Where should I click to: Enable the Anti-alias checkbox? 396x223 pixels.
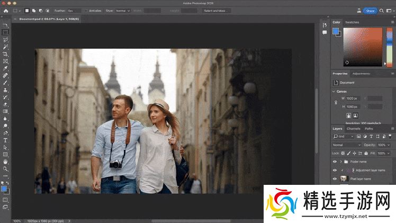(x=86, y=10)
